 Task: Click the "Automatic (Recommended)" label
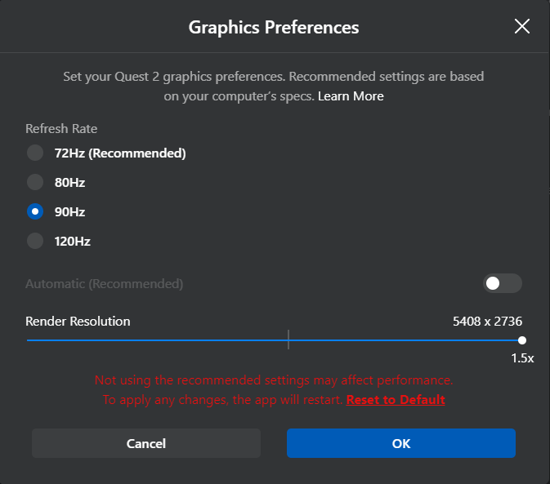(105, 284)
